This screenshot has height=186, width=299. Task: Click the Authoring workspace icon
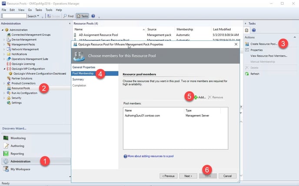(x=6, y=146)
